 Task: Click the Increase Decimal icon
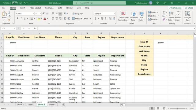pos(110,18)
